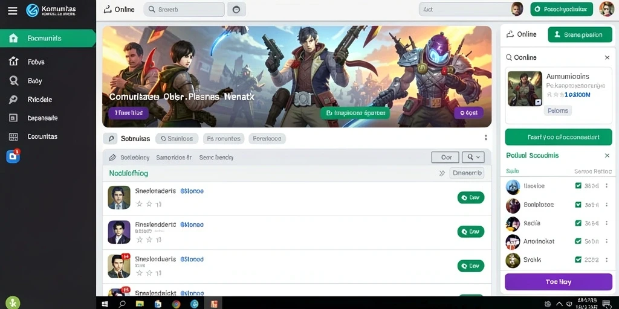Image resolution: width=619 pixels, height=309 pixels.
Task: Click the pencil edit icon in filter bar
Action: click(112, 158)
